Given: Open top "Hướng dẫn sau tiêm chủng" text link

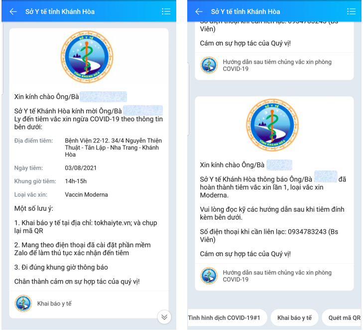Looking at the screenshot, I should click(277, 65).
